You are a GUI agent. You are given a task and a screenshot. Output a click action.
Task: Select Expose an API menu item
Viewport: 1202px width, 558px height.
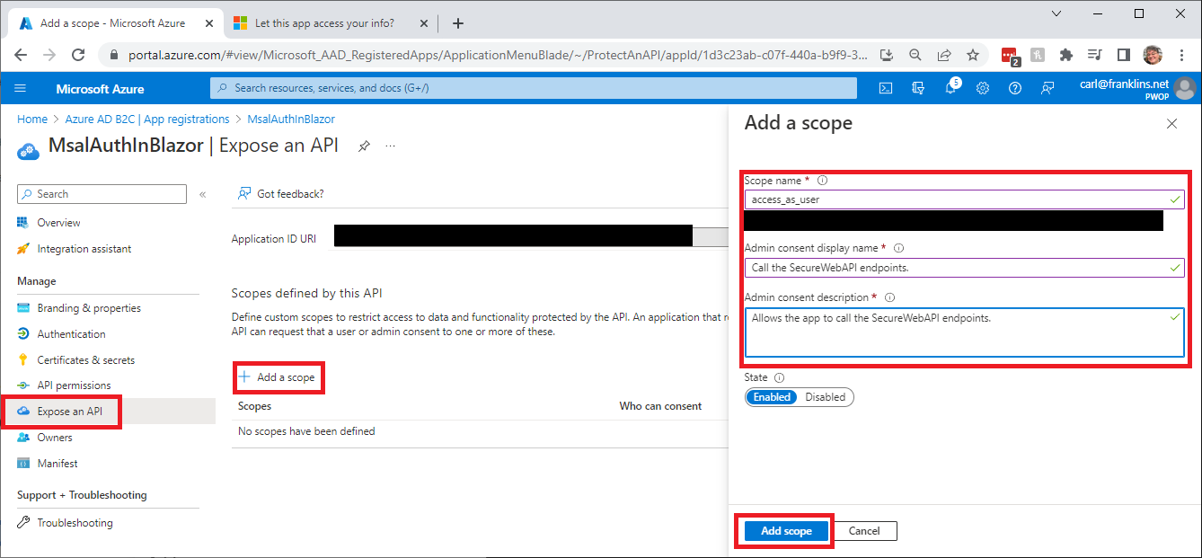pos(69,412)
